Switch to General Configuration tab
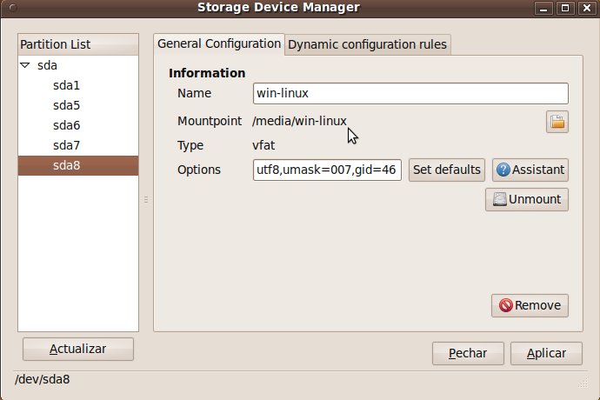The height and width of the screenshot is (400, 600). pos(219,43)
